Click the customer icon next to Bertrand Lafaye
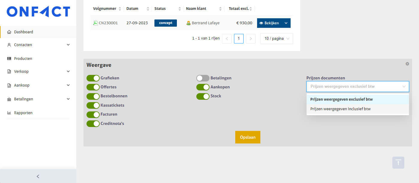This screenshot has width=419, height=183. click(x=189, y=23)
